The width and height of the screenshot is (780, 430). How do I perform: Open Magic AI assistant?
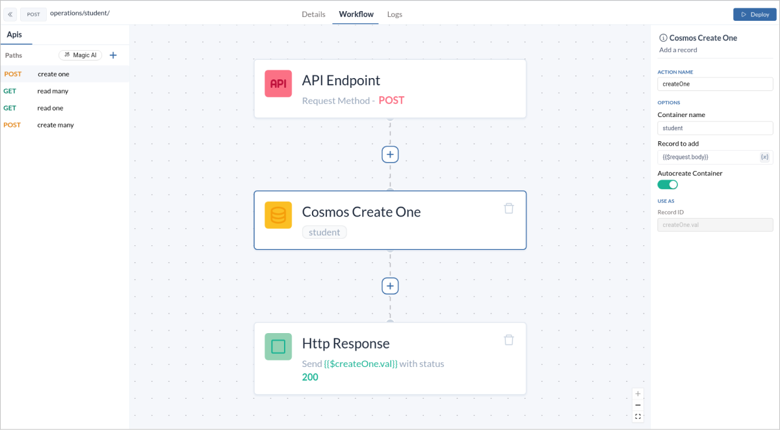81,55
